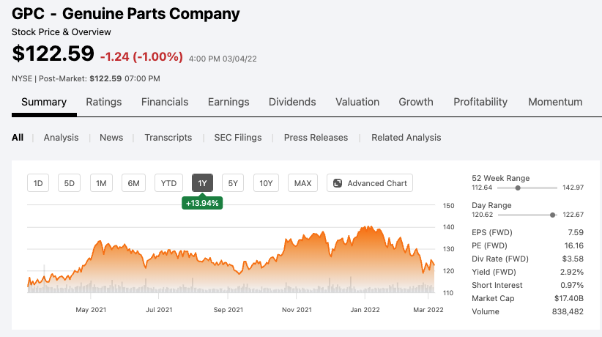Click the +13.94% performance badge
Viewport: 602px width, 337px height.
[202, 203]
